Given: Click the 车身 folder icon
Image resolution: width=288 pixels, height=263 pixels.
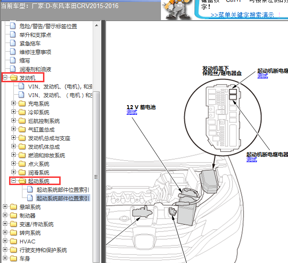Looking at the screenshot, I should pos(13,259).
